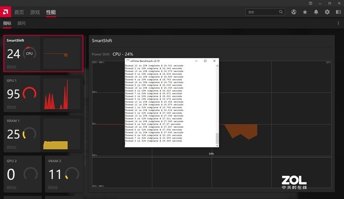Open favorites star icon
This screenshot has height=199, width=344.
tap(305, 12)
